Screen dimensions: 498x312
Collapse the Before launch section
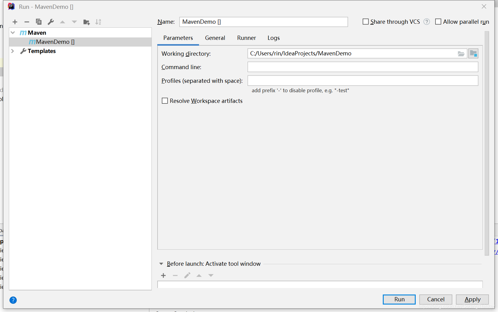coord(161,264)
